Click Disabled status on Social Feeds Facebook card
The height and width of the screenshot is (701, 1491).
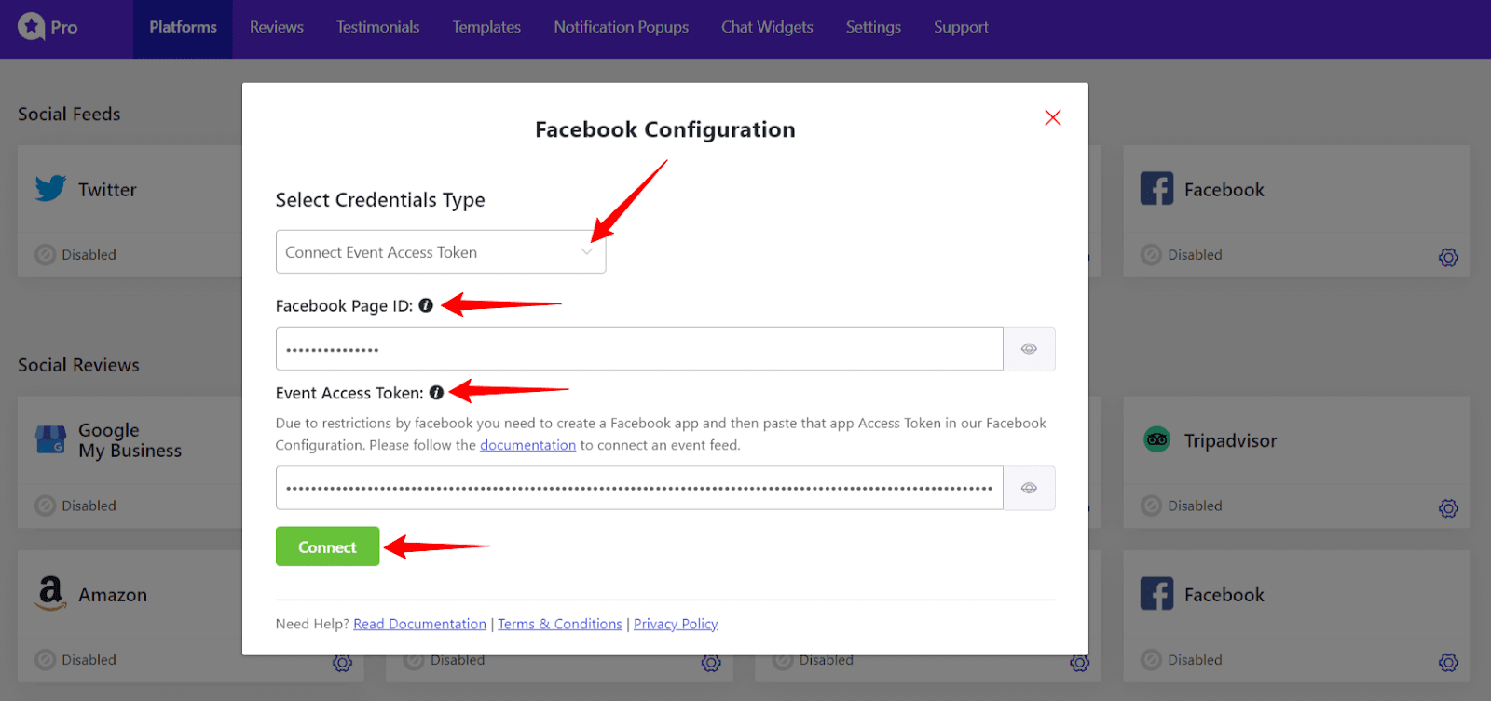pos(1182,254)
